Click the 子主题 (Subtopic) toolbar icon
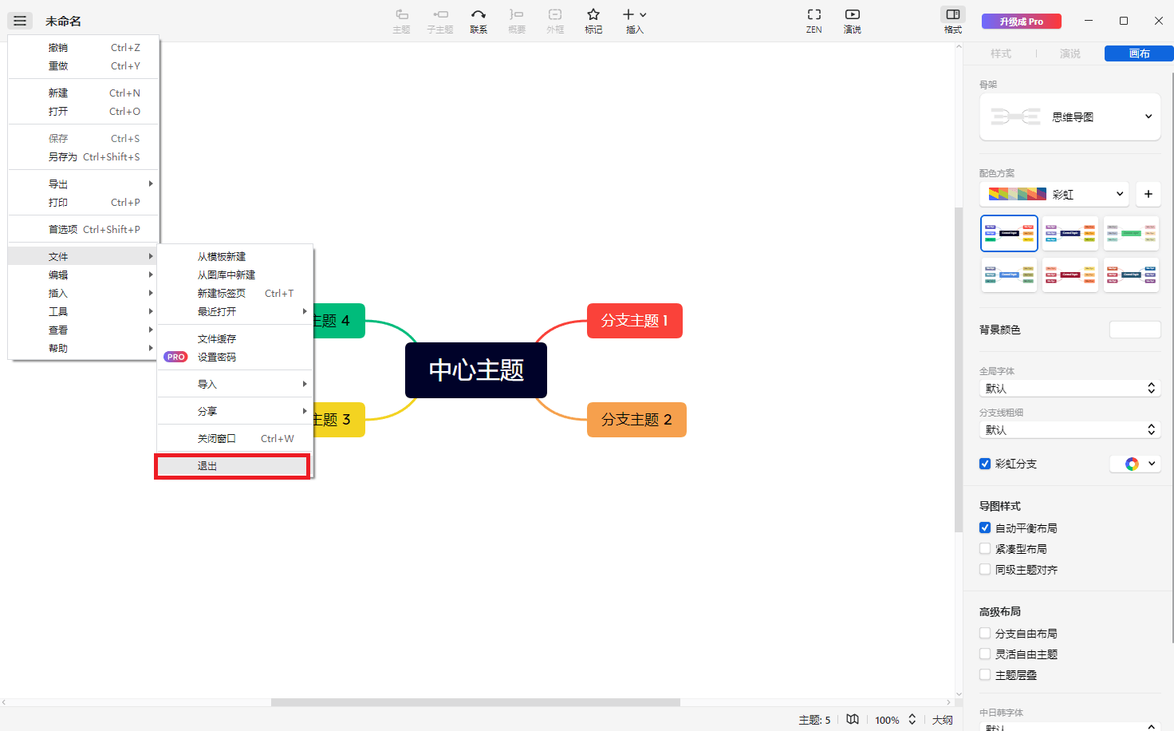Image resolution: width=1174 pixels, height=731 pixels. [439, 21]
